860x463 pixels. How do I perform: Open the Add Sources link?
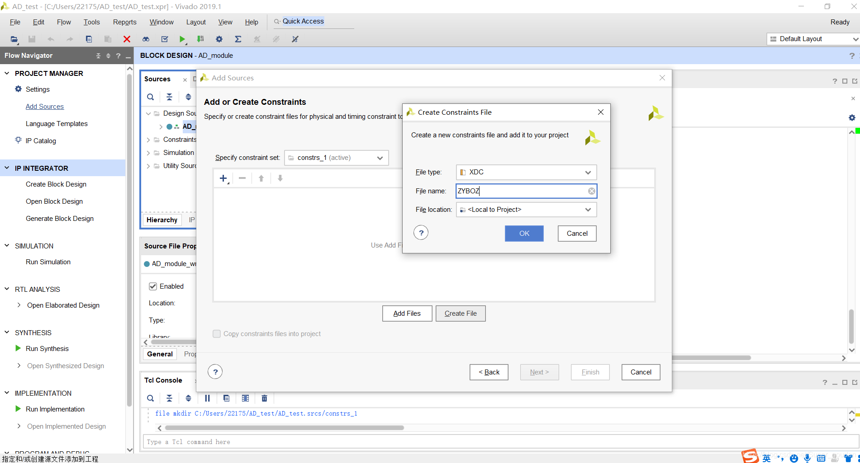click(45, 107)
